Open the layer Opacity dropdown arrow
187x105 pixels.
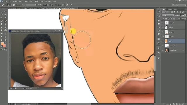click(x=185, y=15)
